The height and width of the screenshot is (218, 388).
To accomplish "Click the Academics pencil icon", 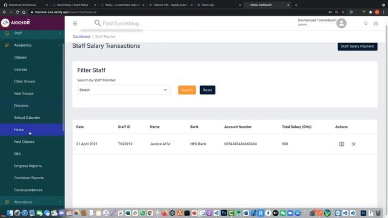I will [7, 45].
